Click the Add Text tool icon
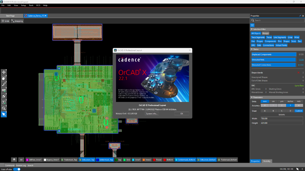This screenshot has width=305, height=171. point(4,102)
